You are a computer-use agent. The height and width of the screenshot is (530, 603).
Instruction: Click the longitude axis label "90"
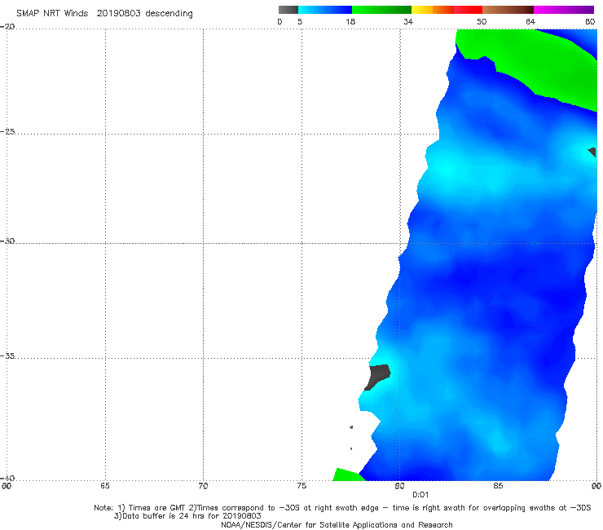point(596,486)
